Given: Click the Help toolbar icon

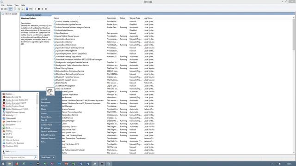Looking at the screenshot, I should pyautogui.click(x=27, y=9).
